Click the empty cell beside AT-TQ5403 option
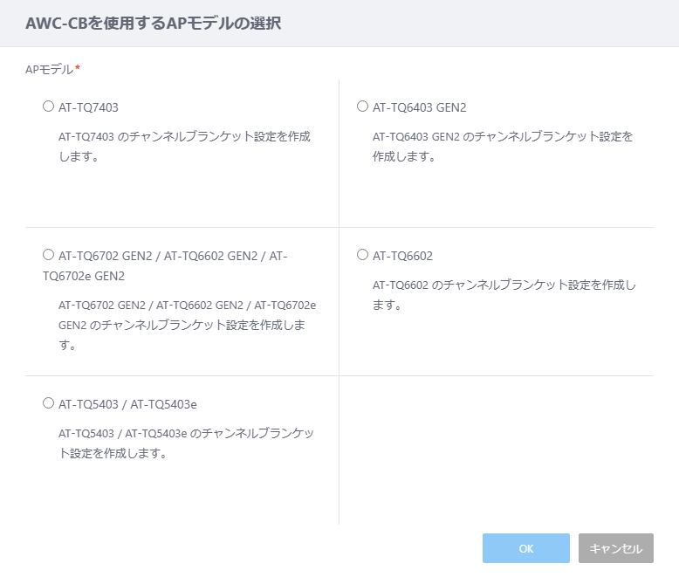The height and width of the screenshot is (584, 679). pyautogui.click(x=497, y=450)
